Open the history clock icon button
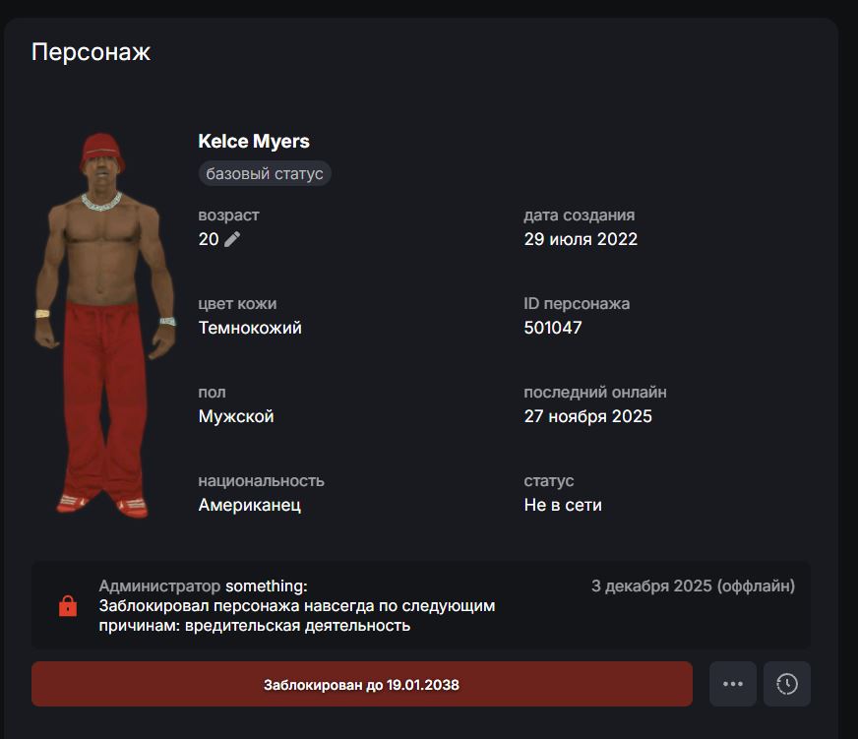This screenshot has width=858, height=739. 787,684
